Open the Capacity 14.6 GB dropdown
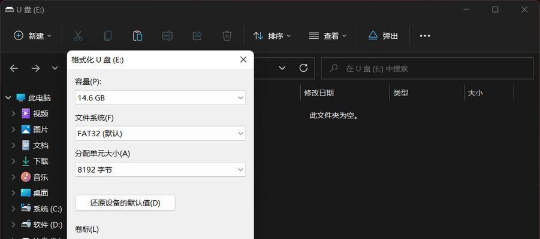The width and height of the screenshot is (540, 239). coord(160,97)
